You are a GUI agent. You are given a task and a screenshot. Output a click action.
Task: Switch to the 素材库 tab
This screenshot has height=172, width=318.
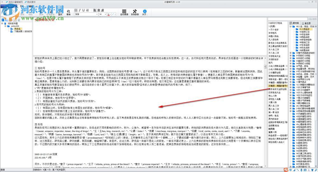(294, 23)
